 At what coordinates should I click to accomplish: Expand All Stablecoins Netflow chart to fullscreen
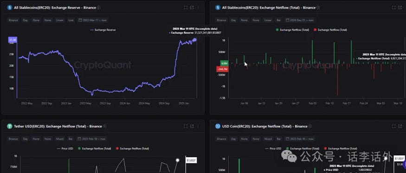[394, 7]
